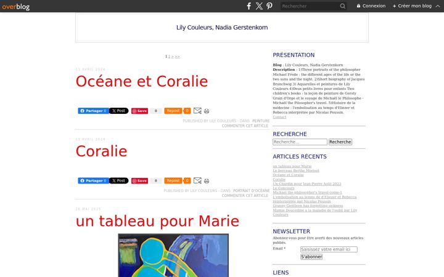The width and height of the screenshot is (444, 277).
Task: Open blog title Lily Couleurs, Nadia Gerstenkorn
Action: coord(222,28)
